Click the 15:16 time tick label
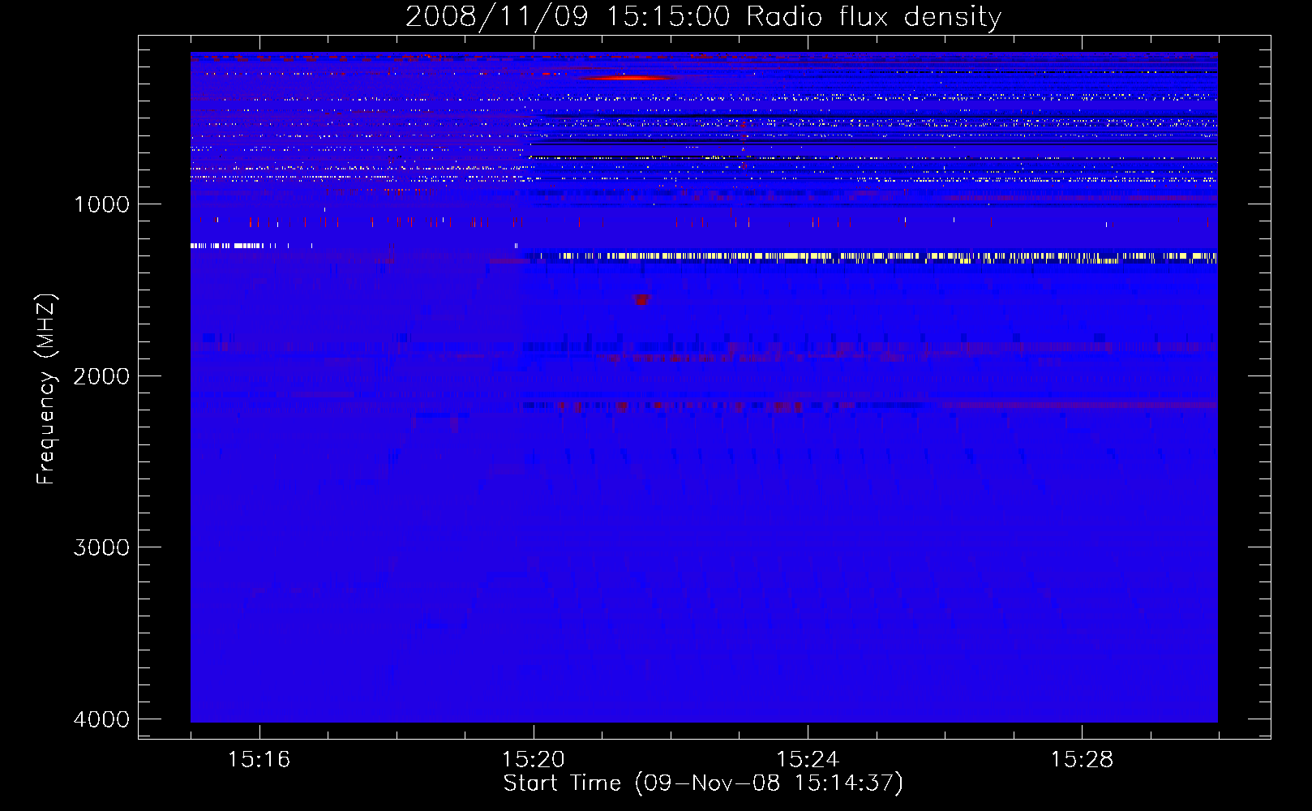1312x811 pixels. point(259,760)
